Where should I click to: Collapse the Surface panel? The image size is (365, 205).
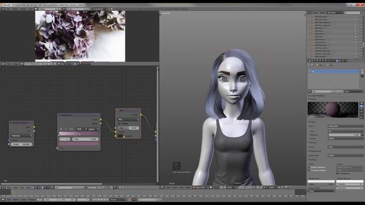[x=309, y=122]
